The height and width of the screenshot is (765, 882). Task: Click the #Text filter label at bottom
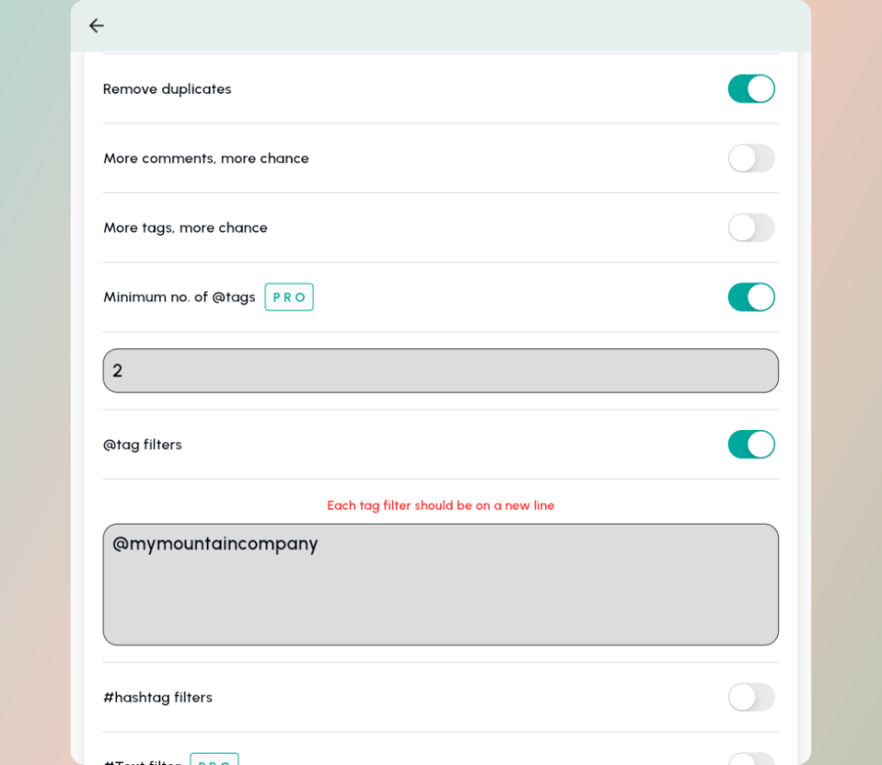[143, 762]
